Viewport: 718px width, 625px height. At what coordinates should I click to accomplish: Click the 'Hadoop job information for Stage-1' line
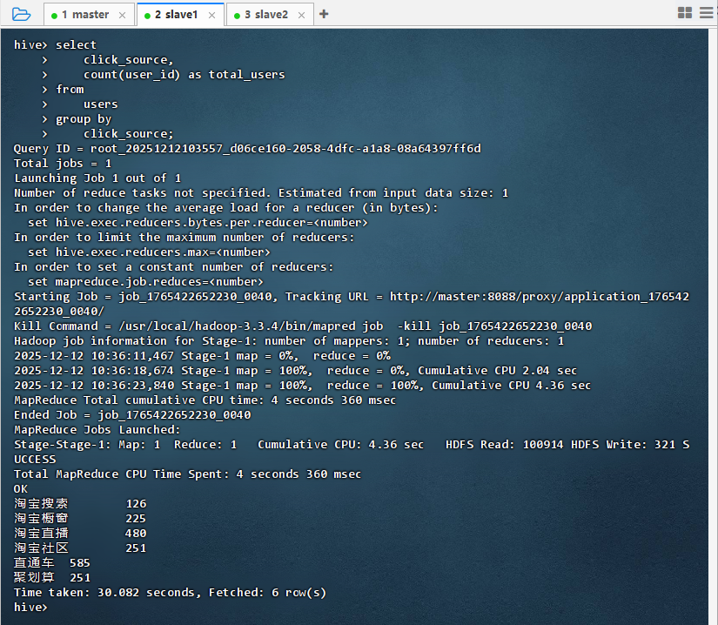289,341
